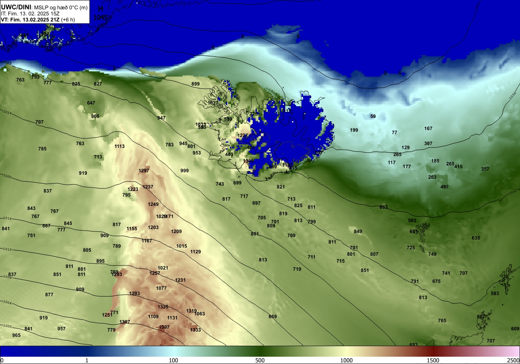This screenshot has width=520, height=364.
Task: Click the height value 1333
Action: [195, 330]
